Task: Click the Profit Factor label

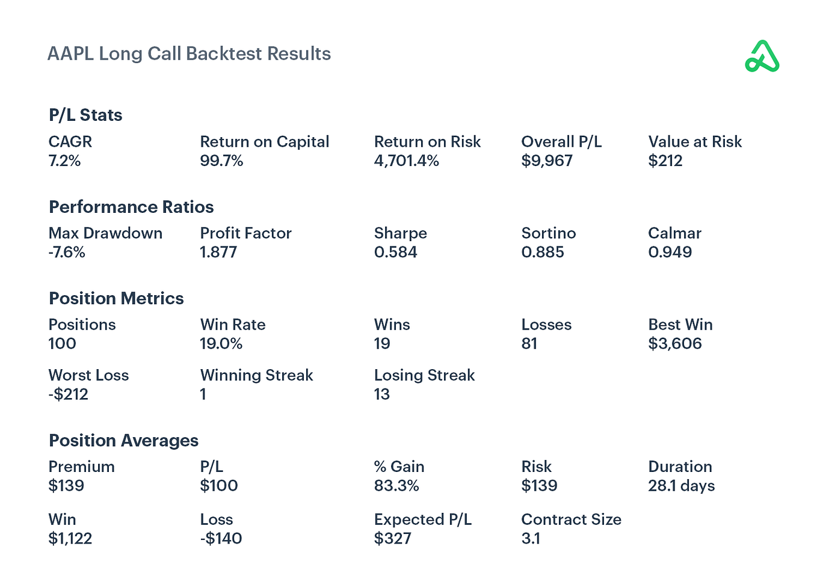Action: coord(245,233)
